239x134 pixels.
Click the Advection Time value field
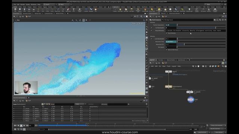click(171, 42)
